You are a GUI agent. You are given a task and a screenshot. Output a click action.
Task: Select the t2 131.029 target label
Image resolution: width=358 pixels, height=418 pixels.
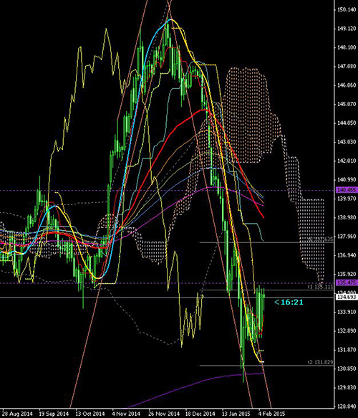point(320,362)
